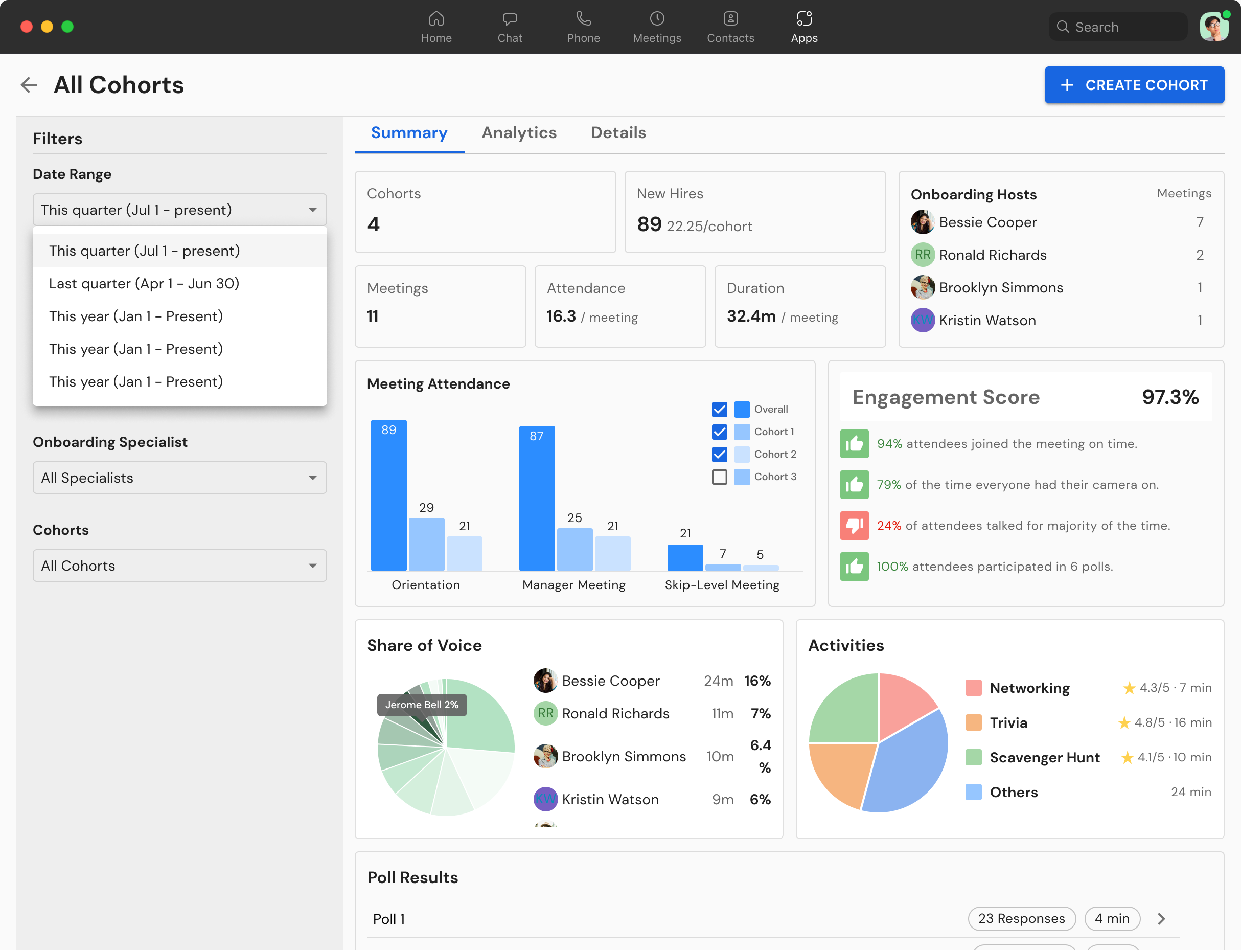1241x950 pixels.
Task: Expand the All Cohorts filter dropdown
Action: [179, 566]
